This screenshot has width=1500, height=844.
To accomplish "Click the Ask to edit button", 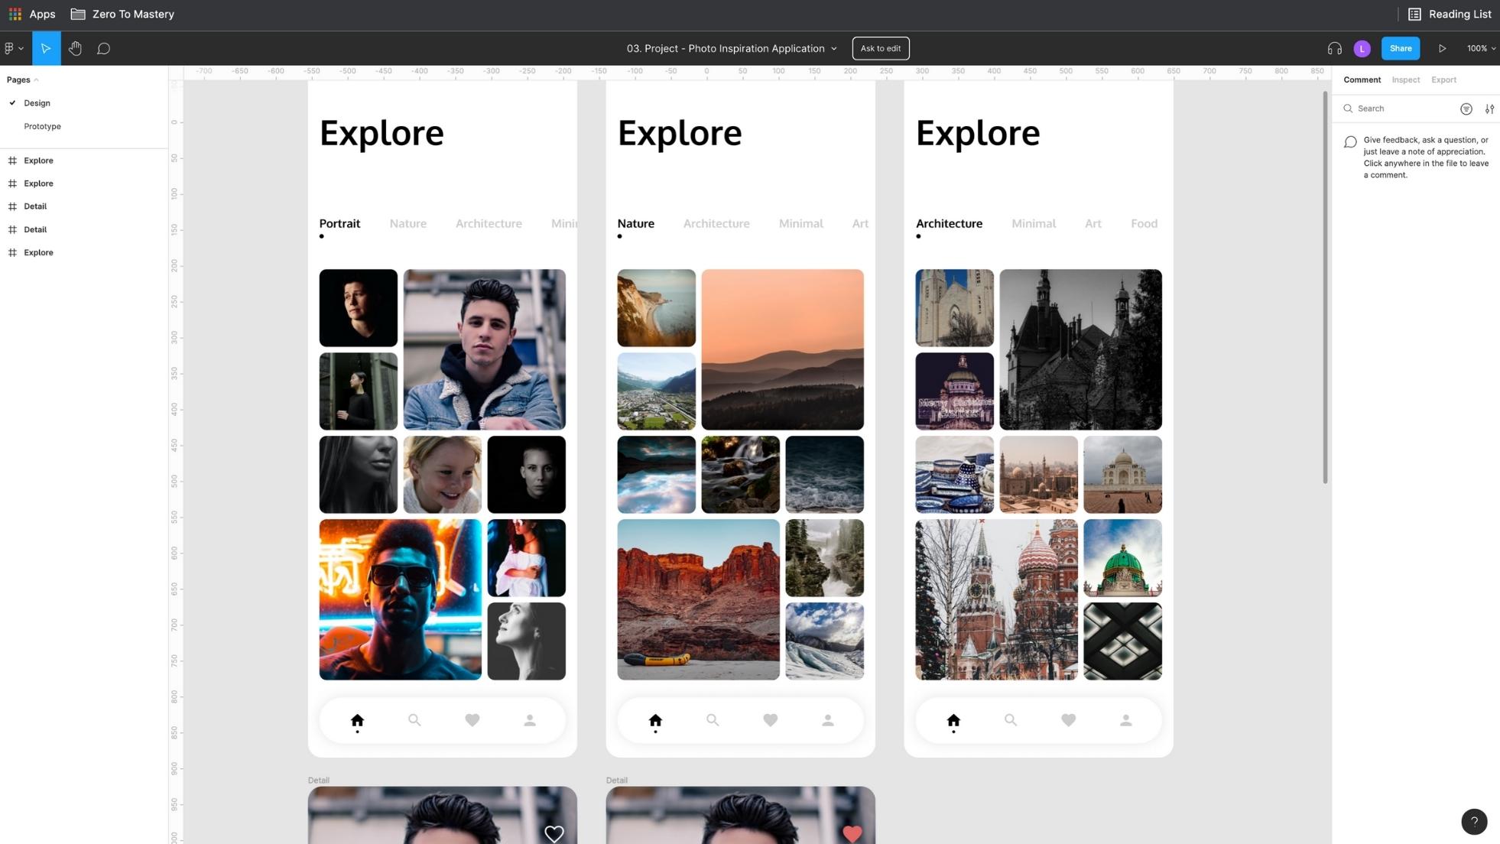I will (880, 48).
